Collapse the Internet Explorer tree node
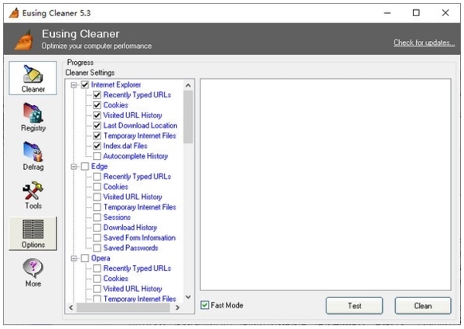Viewport: 464px width, 329px height. pyautogui.click(x=74, y=85)
